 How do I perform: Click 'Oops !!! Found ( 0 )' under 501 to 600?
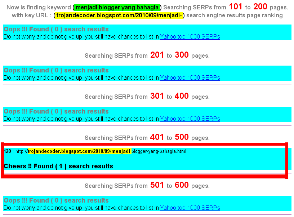coord(33,200)
